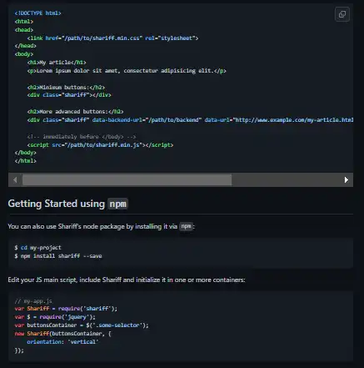
Task: Click the '<h1>My article</h1>' line
Action: [x=57, y=63]
